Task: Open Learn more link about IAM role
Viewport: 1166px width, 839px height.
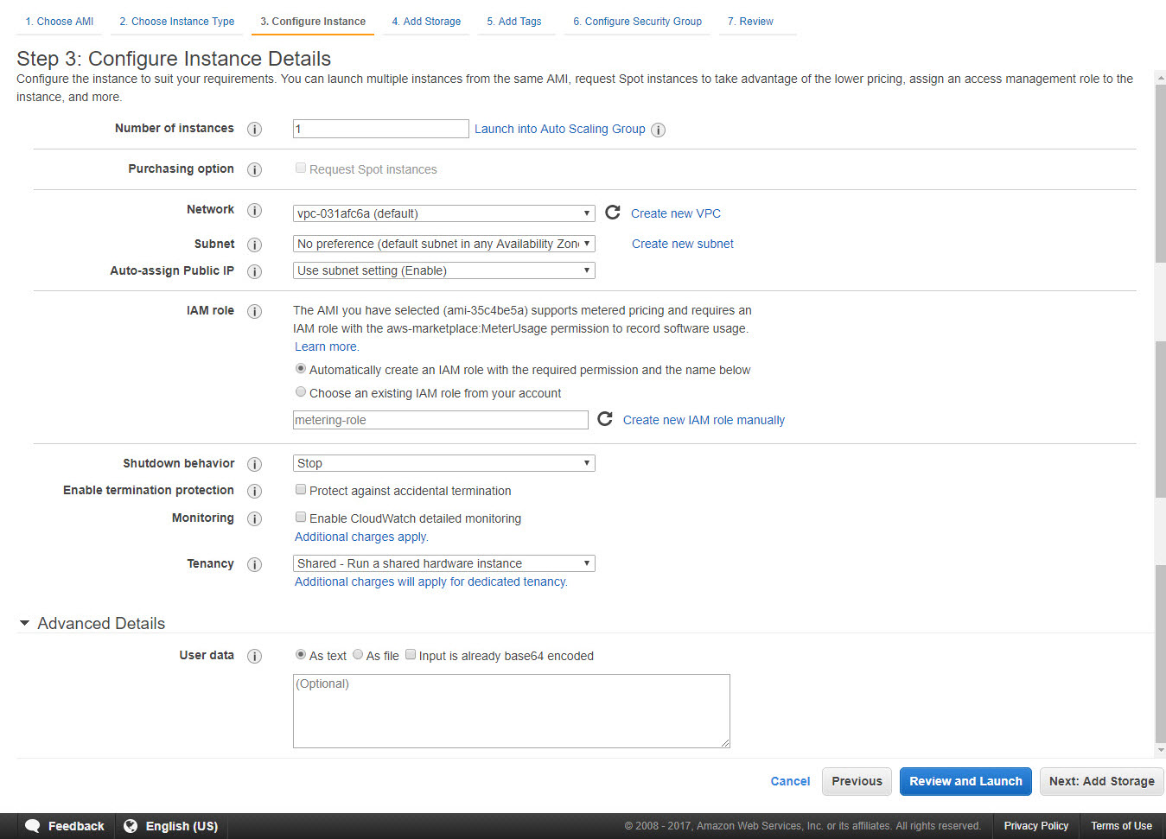Action: [326, 346]
